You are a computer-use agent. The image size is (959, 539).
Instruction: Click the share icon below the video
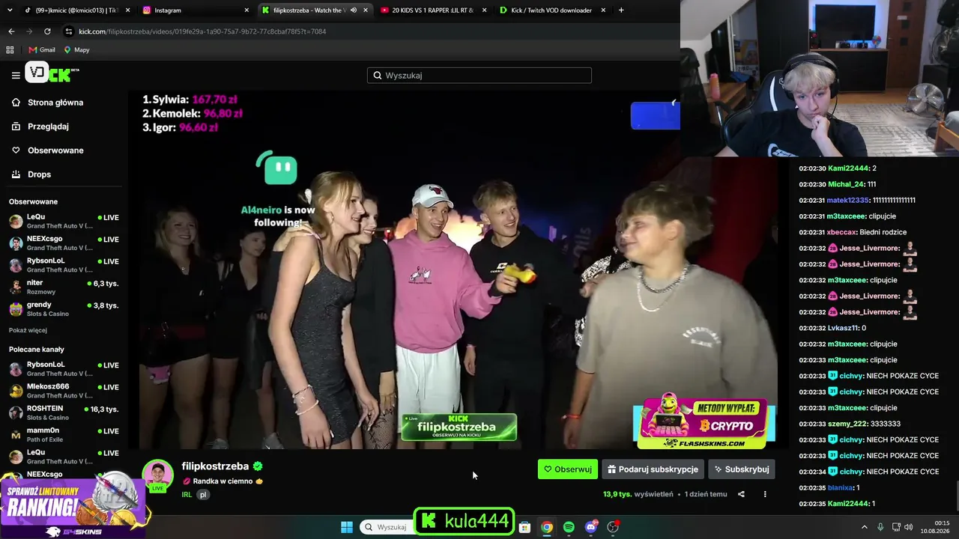tap(741, 494)
